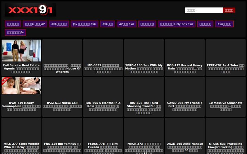The image size is (247, 154).
Task: Open the Full Service Real Estate Agents thumbnail
Action: 21,50
